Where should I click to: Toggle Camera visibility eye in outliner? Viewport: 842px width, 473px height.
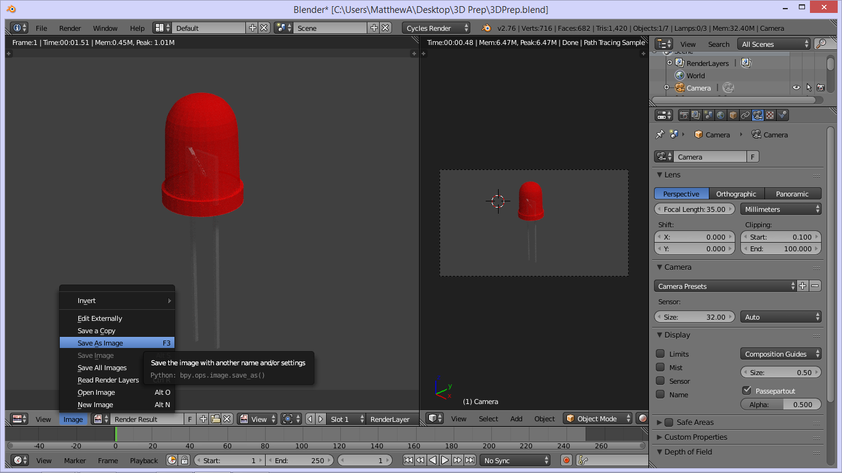tap(796, 87)
